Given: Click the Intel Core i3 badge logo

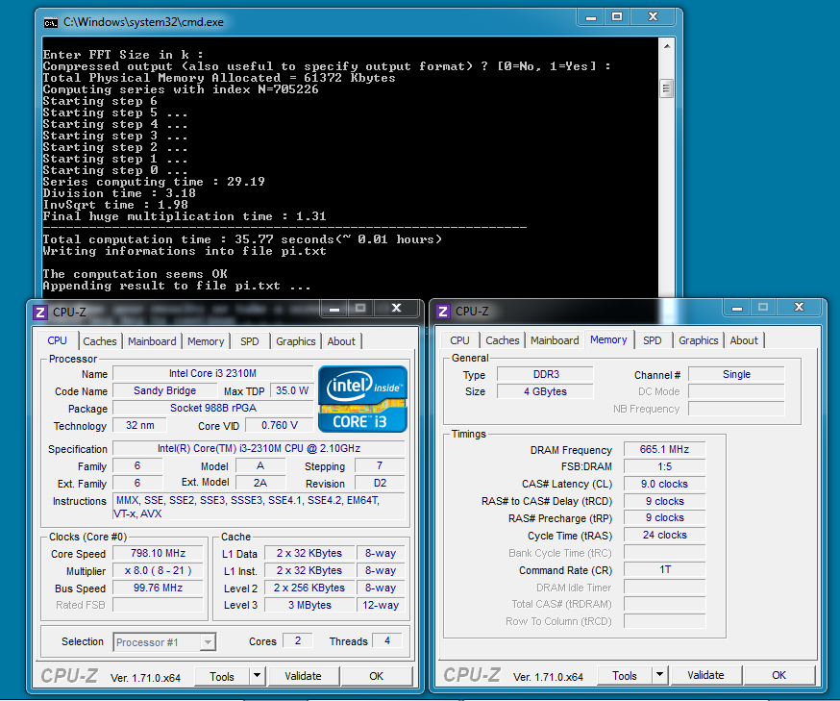Looking at the screenshot, I should click(362, 399).
